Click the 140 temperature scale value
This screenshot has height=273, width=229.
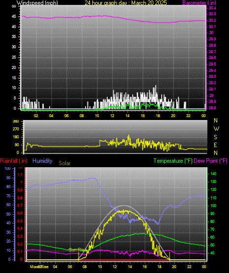coord(213,174)
